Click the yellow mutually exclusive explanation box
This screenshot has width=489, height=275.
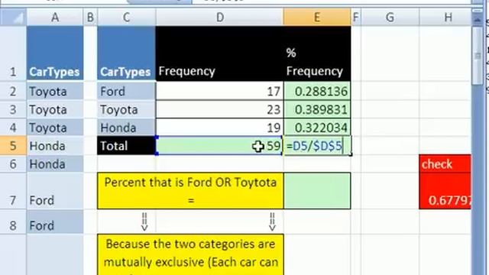pos(190,254)
